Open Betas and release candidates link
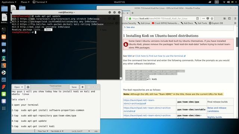Viewport: 239px width, 134px height. tap(217, 109)
